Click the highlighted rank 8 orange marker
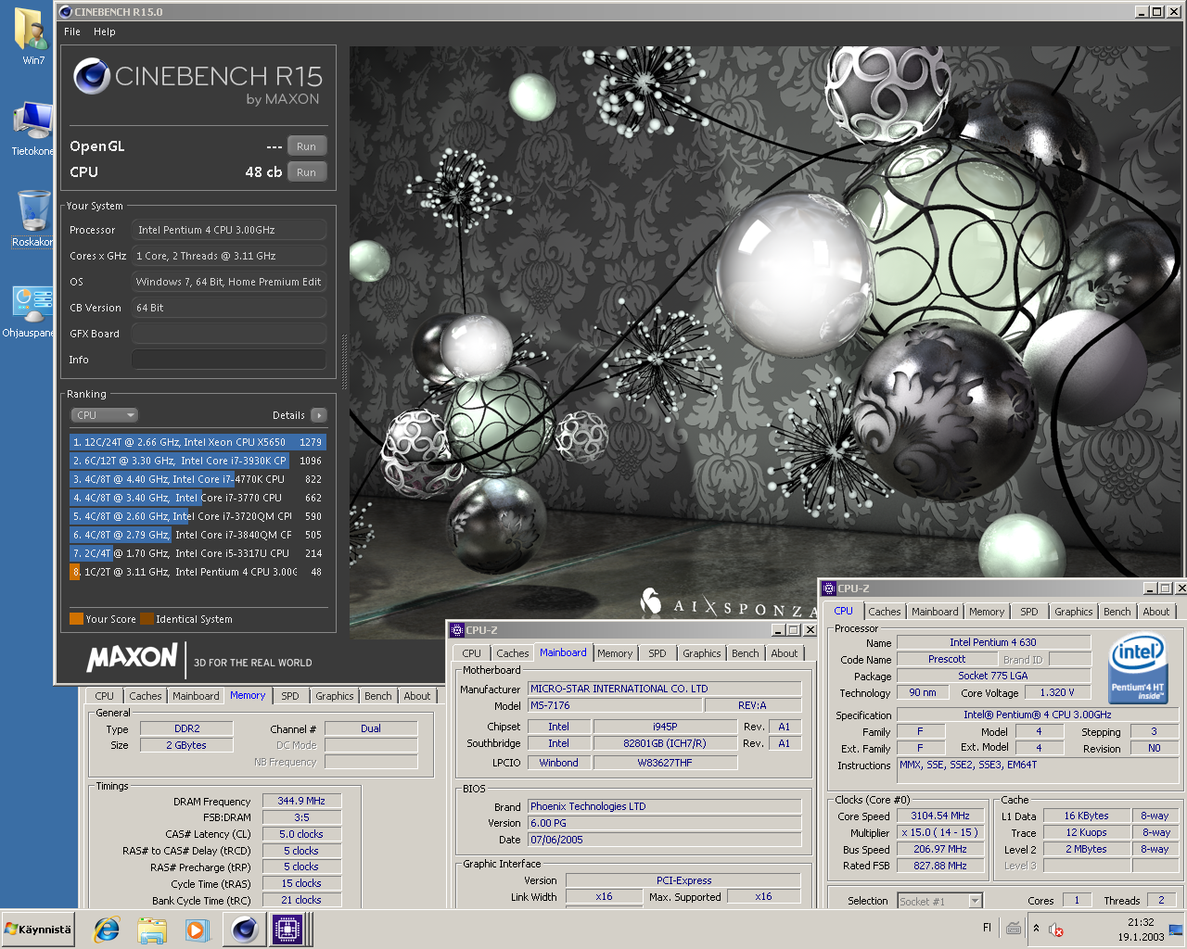Image resolution: width=1187 pixels, height=949 pixels. 75,572
